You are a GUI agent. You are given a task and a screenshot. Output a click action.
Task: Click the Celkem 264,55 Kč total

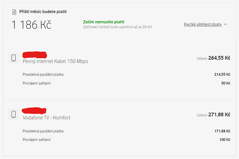coord(213,58)
